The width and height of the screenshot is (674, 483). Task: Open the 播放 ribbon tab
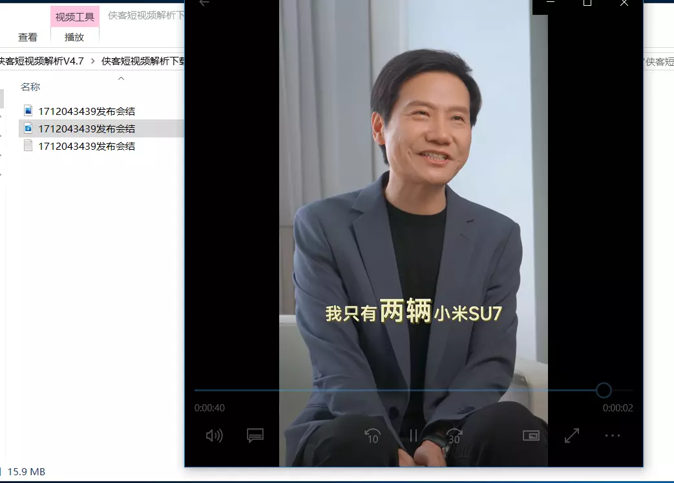(x=74, y=37)
